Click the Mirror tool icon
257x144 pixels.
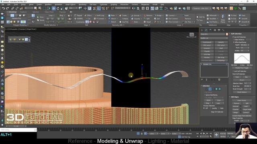[134, 8]
